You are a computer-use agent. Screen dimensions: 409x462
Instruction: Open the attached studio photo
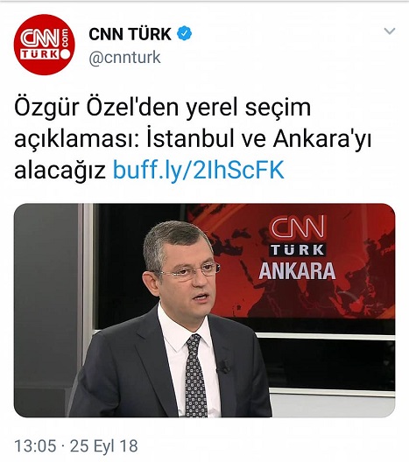coord(204,311)
